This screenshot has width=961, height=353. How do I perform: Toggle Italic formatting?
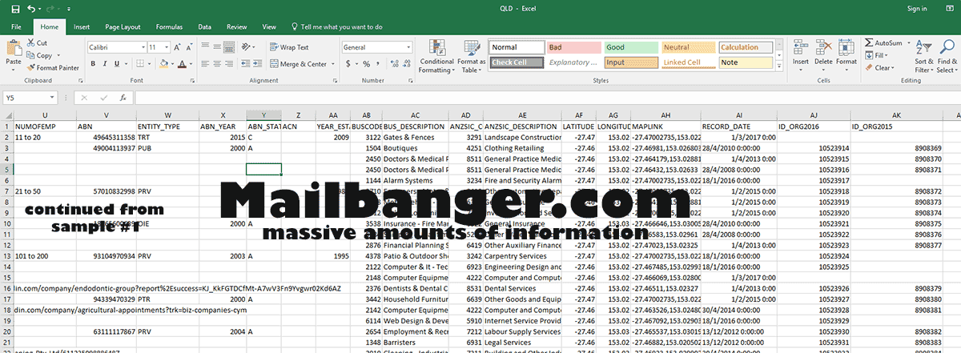(x=104, y=64)
